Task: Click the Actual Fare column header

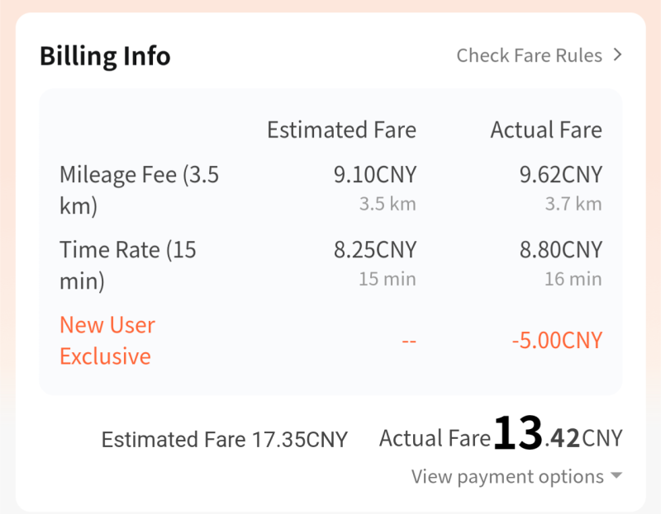Action: (x=546, y=130)
